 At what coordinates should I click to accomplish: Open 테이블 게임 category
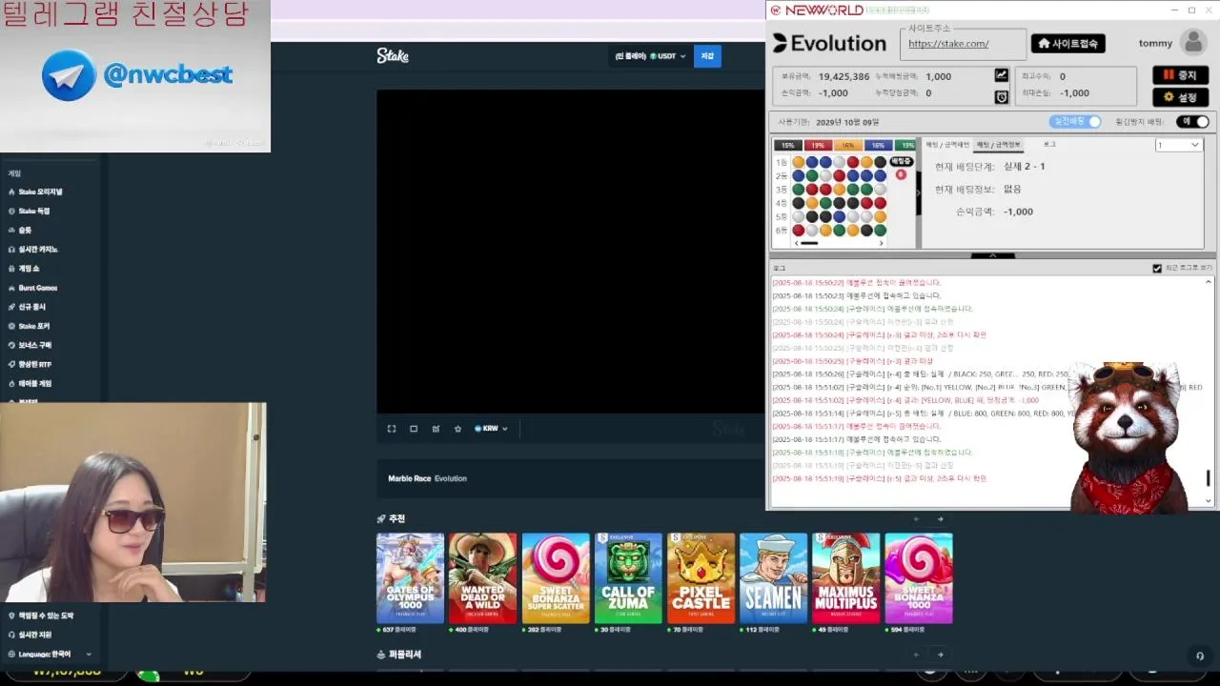pos(30,383)
